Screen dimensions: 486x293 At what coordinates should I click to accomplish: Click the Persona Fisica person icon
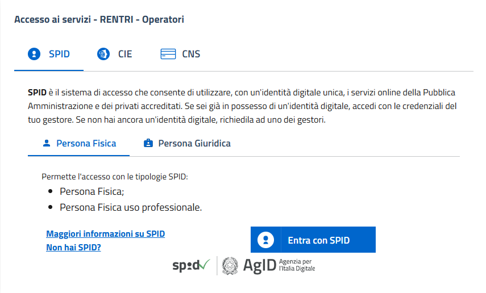47,143
